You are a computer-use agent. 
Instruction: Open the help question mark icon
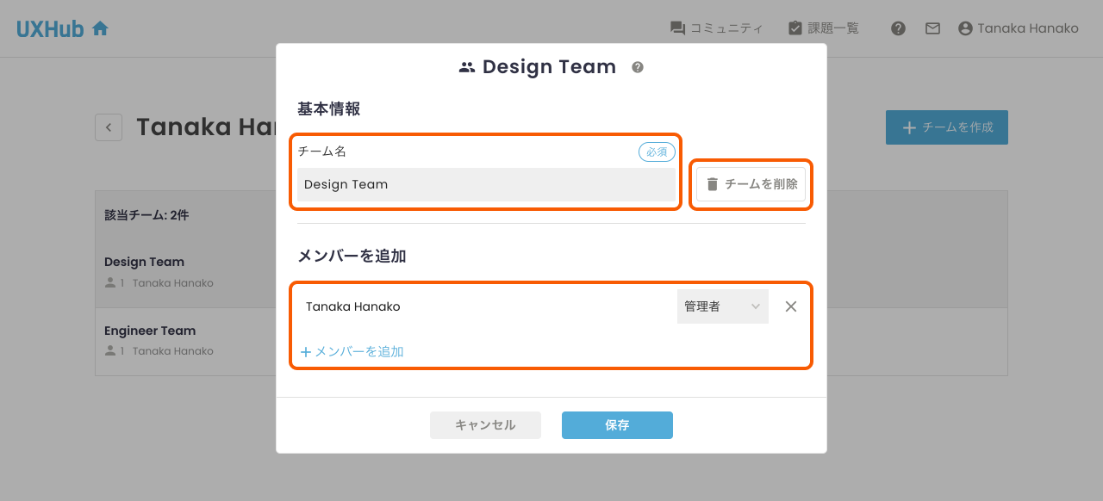coord(898,28)
